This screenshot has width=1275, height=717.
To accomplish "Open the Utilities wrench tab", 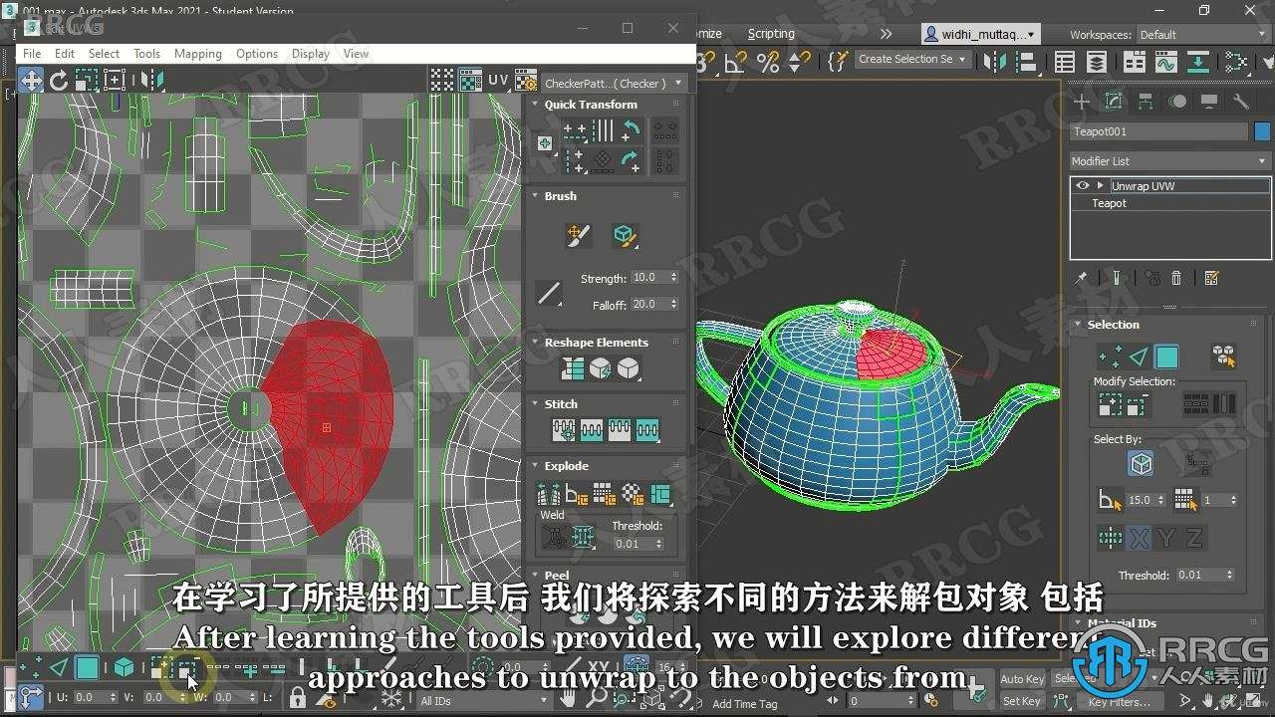I will tap(1241, 102).
